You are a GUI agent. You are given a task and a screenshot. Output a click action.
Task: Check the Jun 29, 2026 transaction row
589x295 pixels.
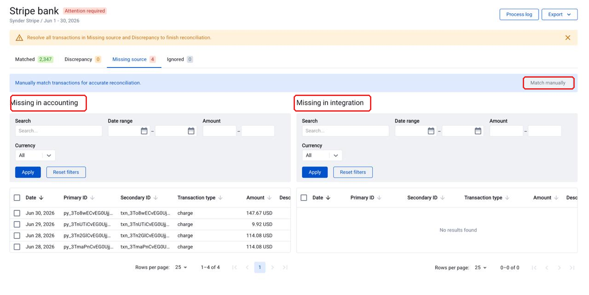[17, 224]
